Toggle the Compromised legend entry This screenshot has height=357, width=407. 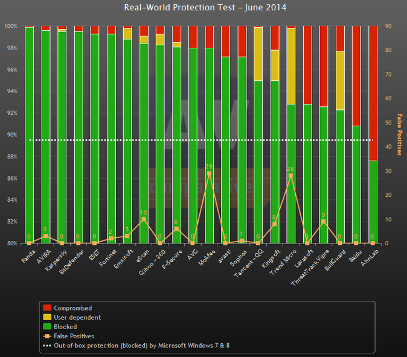[x=68, y=308]
